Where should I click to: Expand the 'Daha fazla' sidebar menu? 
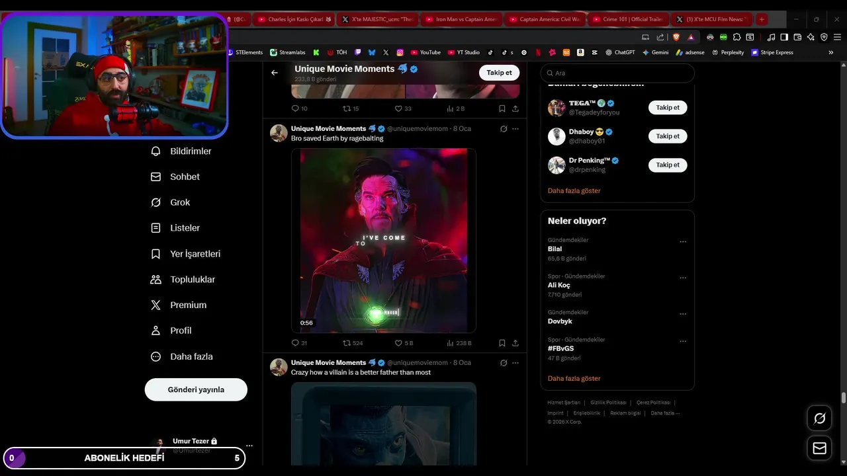[x=182, y=356]
